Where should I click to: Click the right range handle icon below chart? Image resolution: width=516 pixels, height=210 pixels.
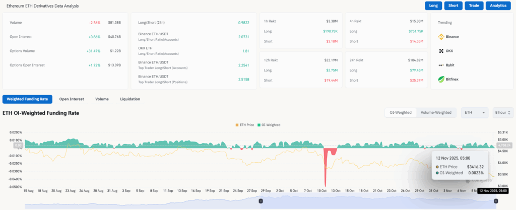pos(496,201)
